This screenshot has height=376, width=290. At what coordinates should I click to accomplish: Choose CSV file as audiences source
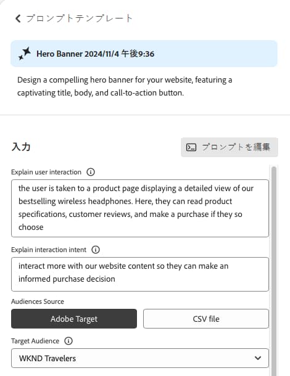[206, 319]
